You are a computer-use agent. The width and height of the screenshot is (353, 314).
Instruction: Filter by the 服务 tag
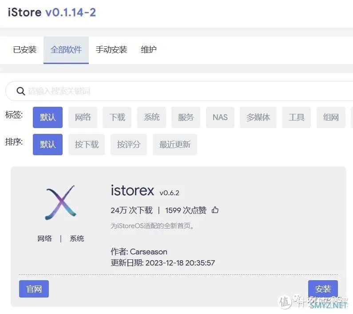(186, 117)
